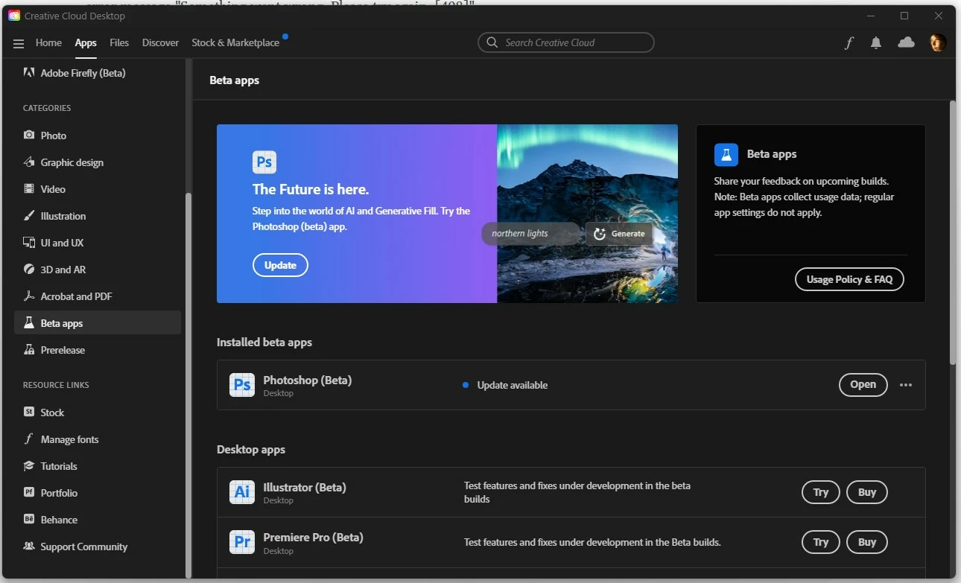Click the Update button in the banner
This screenshot has width=961, height=583.
click(x=280, y=265)
